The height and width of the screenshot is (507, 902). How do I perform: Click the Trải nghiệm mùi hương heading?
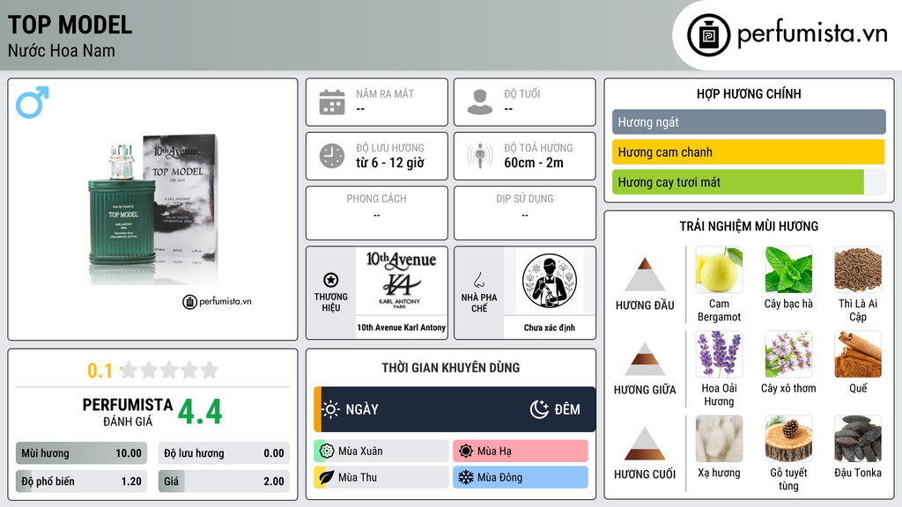pyautogui.click(x=749, y=226)
